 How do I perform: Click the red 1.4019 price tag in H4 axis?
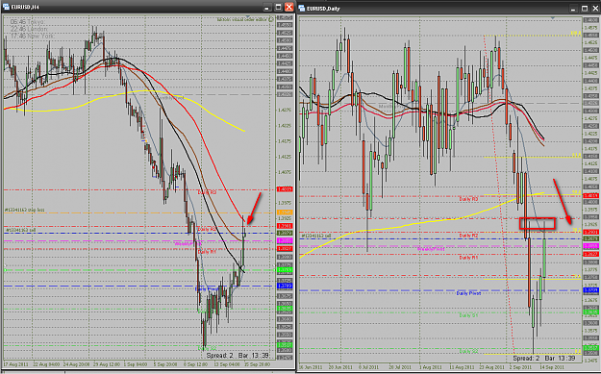285,189
